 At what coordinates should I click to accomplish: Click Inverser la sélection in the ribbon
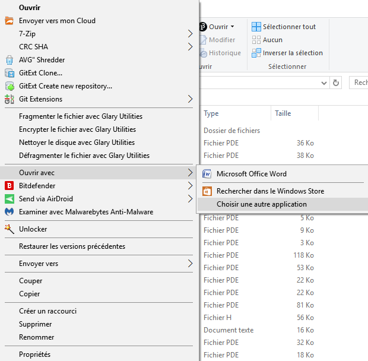point(287,53)
